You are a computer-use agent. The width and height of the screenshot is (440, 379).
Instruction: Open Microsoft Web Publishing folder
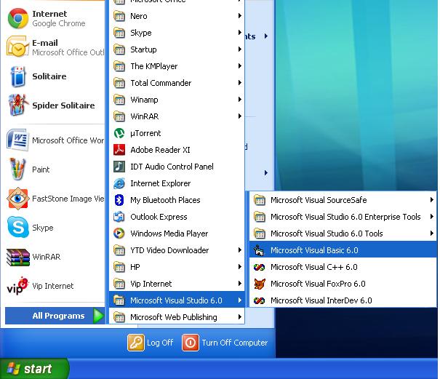click(177, 317)
